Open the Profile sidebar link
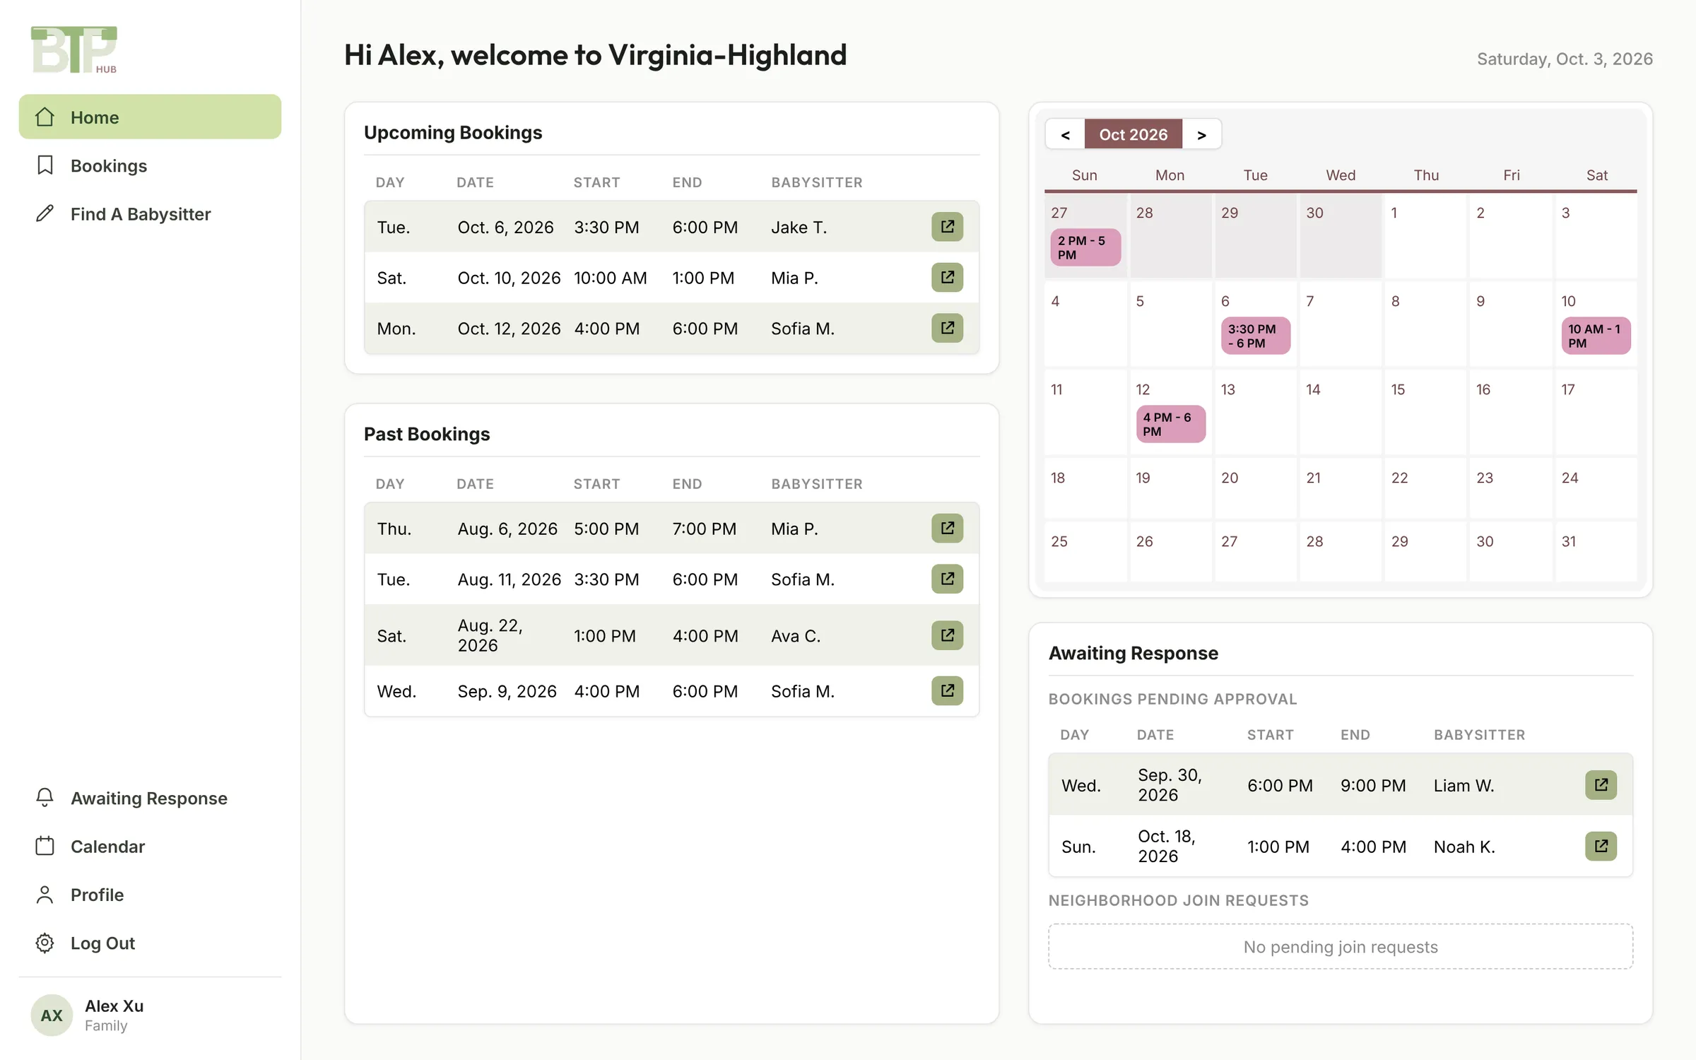This screenshot has height=1060, width=1696. coord(150,895)
